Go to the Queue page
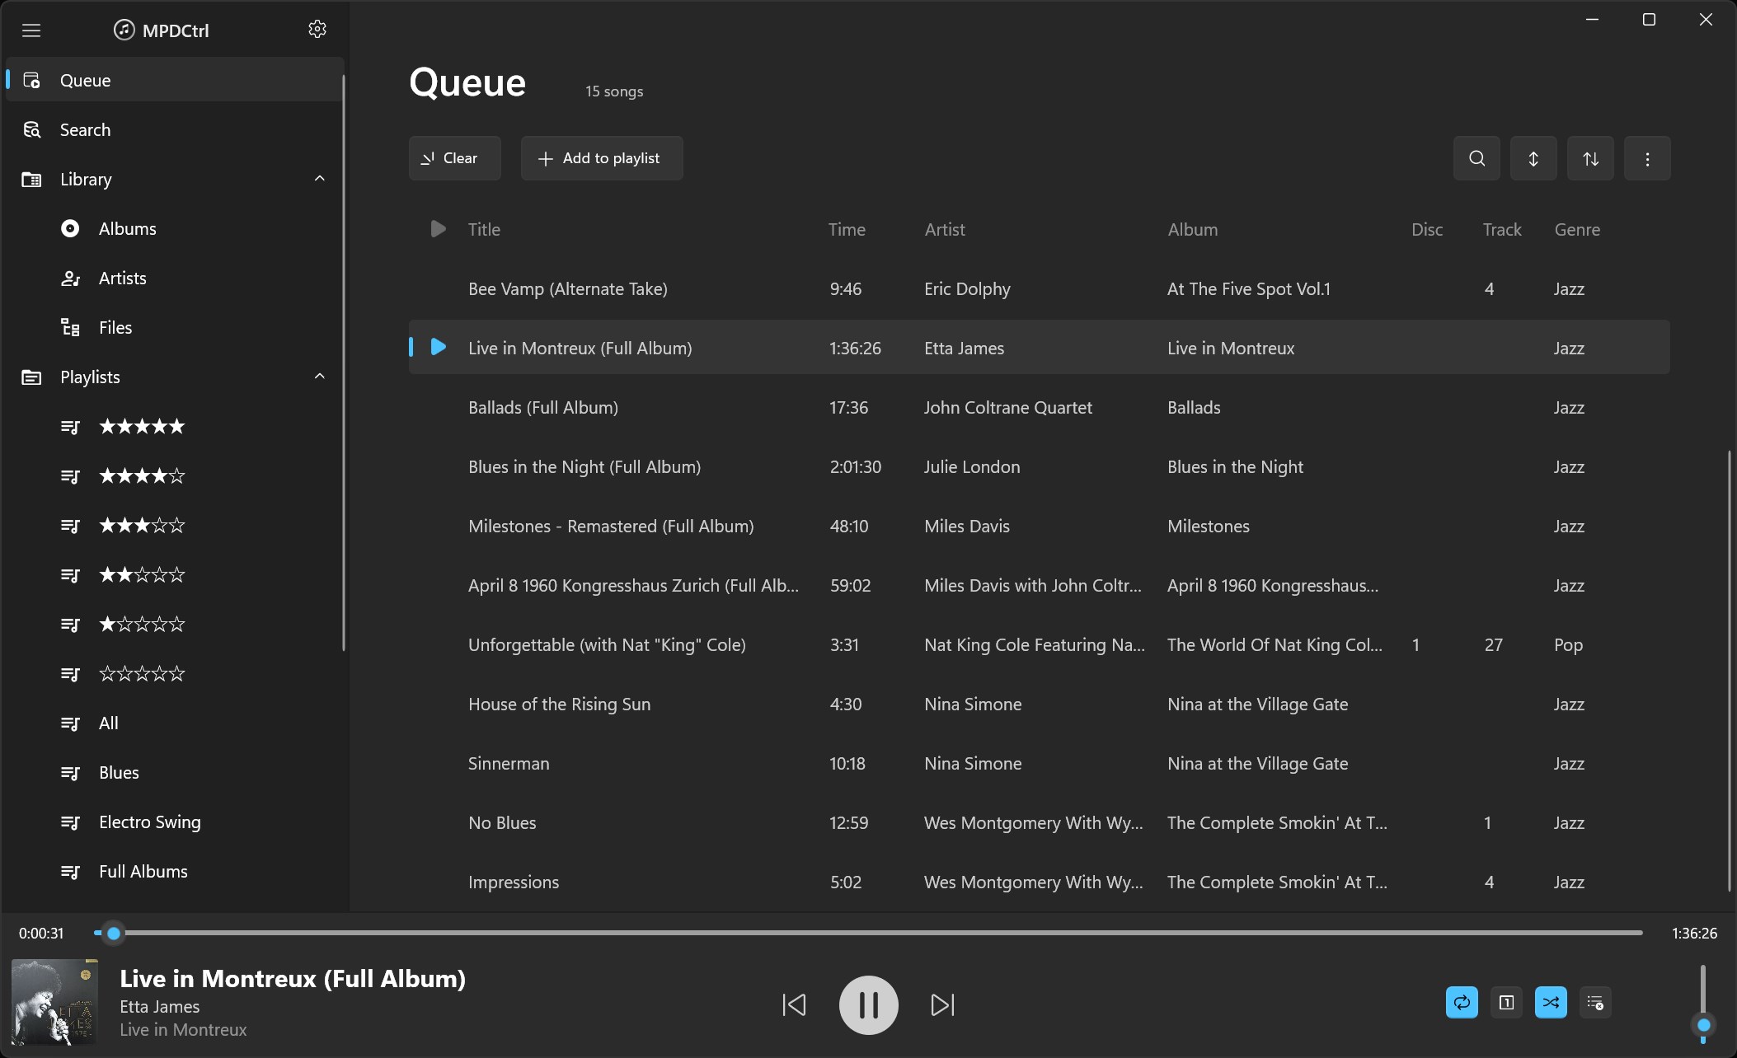The width and height of the screenshot is (1737, 1058). [x=175, y=80]
